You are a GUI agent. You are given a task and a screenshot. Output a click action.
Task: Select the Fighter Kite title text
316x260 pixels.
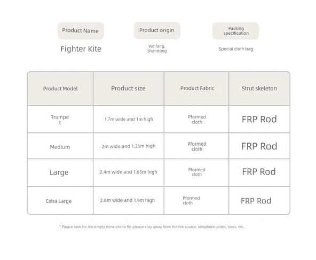point(81,49)
